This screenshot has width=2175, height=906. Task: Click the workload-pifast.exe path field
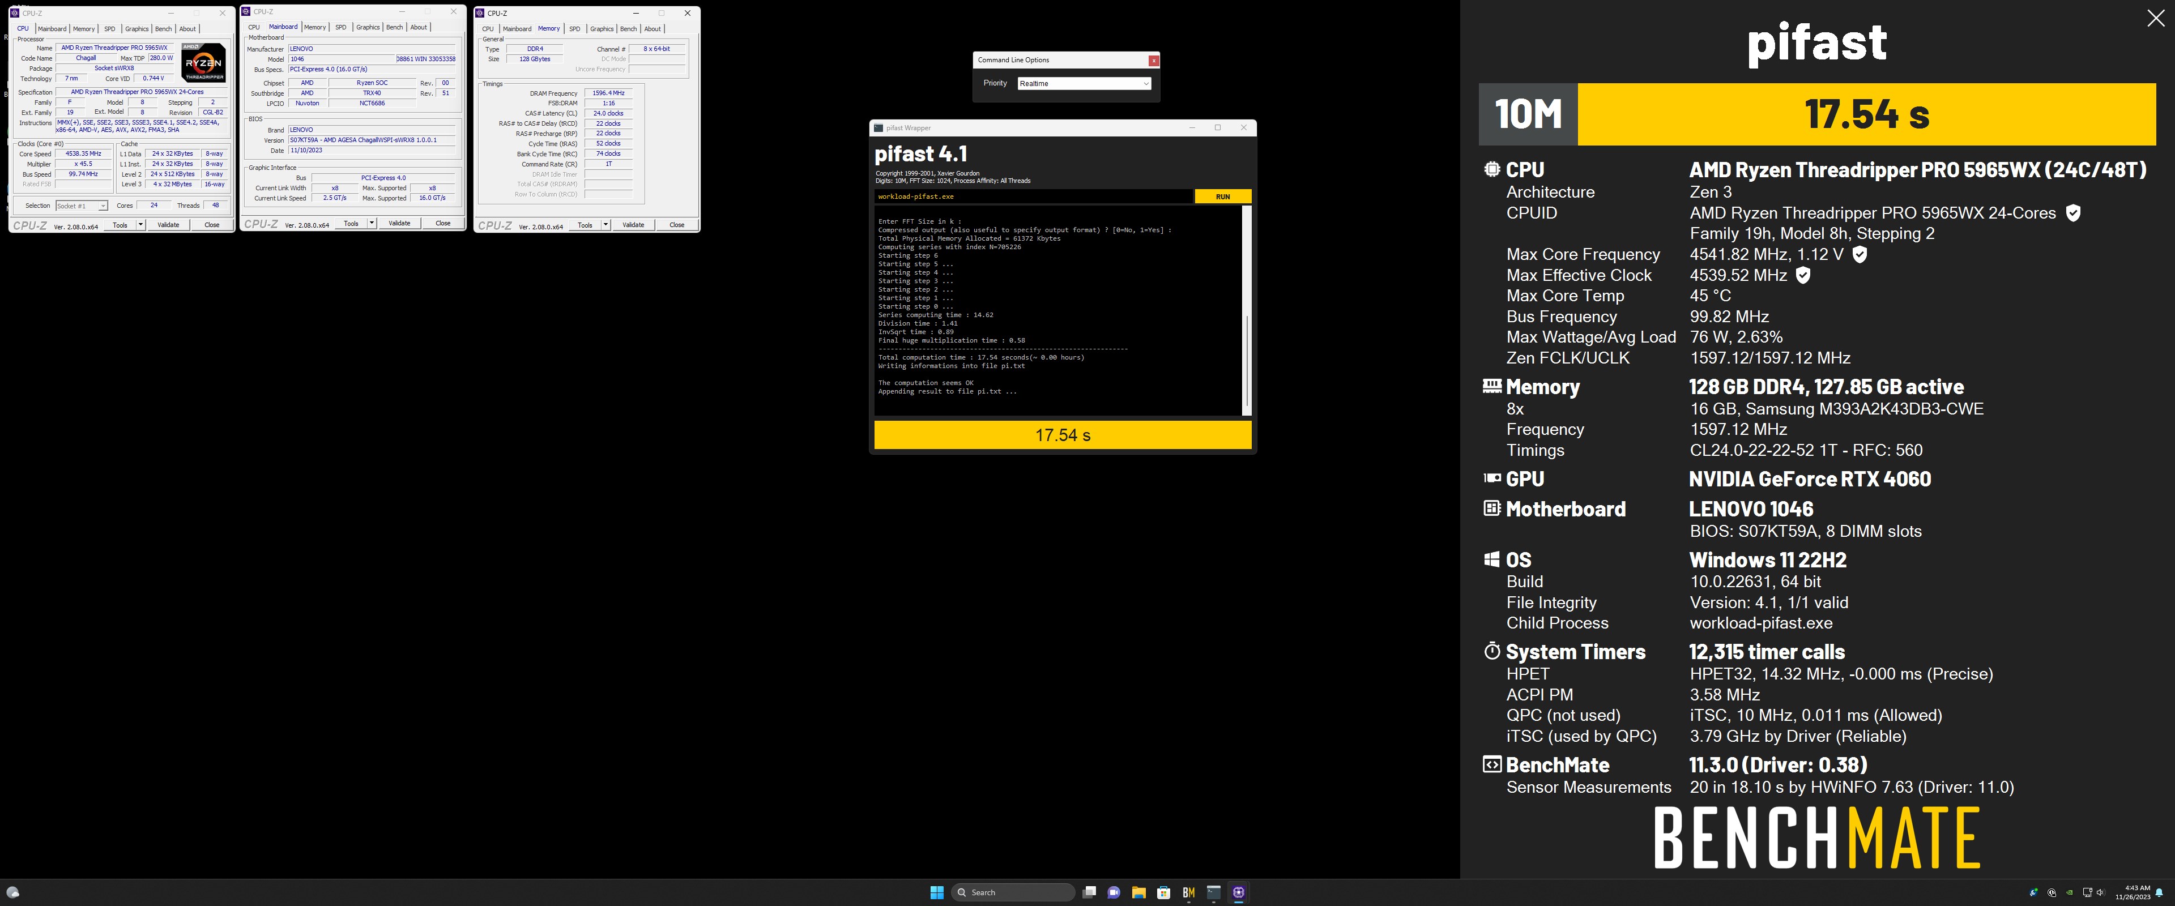pyautogui.click(x=1034, y=196)
